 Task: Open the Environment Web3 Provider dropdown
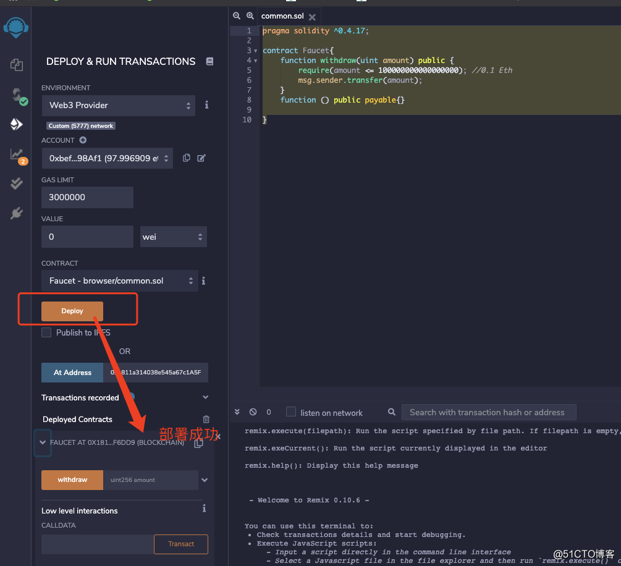[119, 106]
